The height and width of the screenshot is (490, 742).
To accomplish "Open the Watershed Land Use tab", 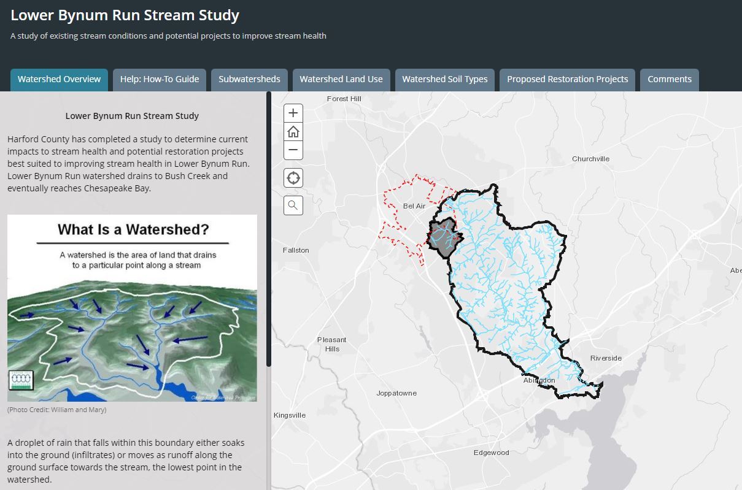I will [x=341, y=79].
